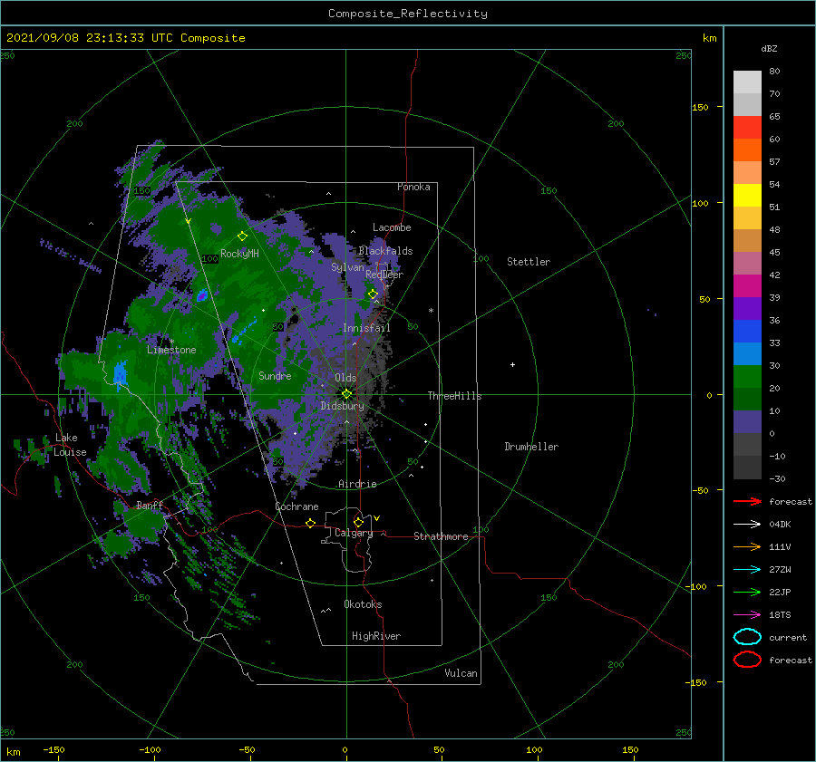Click the dBZ legend heading
The width and height of the screenshot is (816, 762).
click(x=769, y=48)
